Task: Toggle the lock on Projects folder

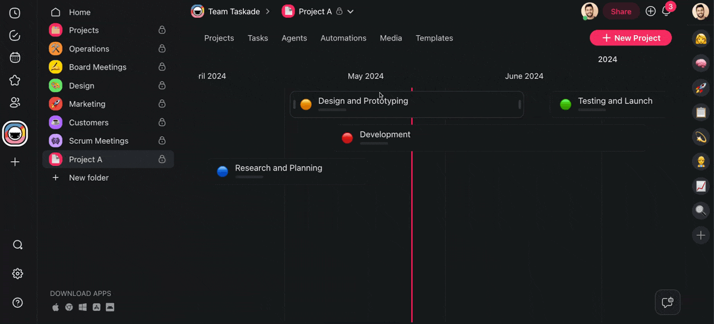Action: point(162,30)
